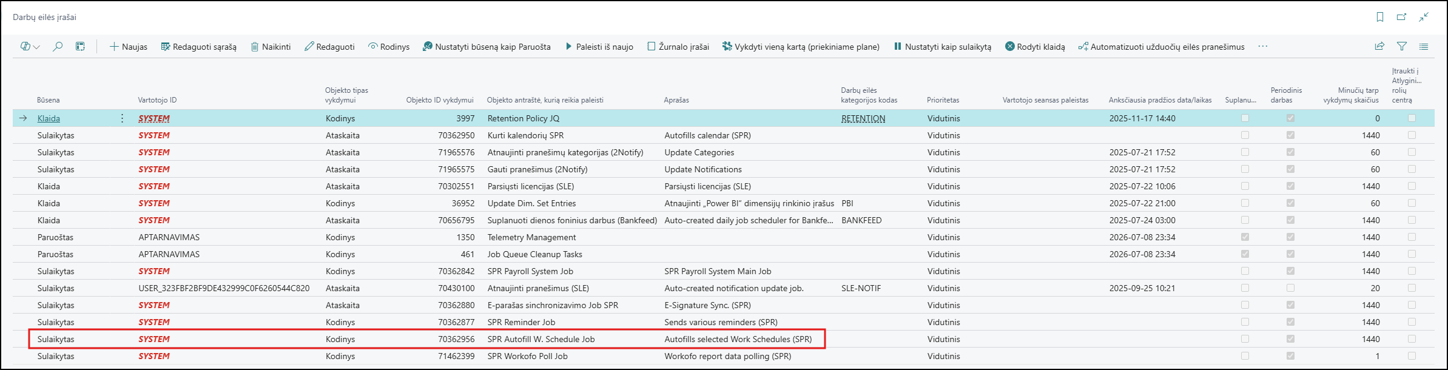
Task: Click the Update Dim. Set Entries cell
Action: click(532, 203)
